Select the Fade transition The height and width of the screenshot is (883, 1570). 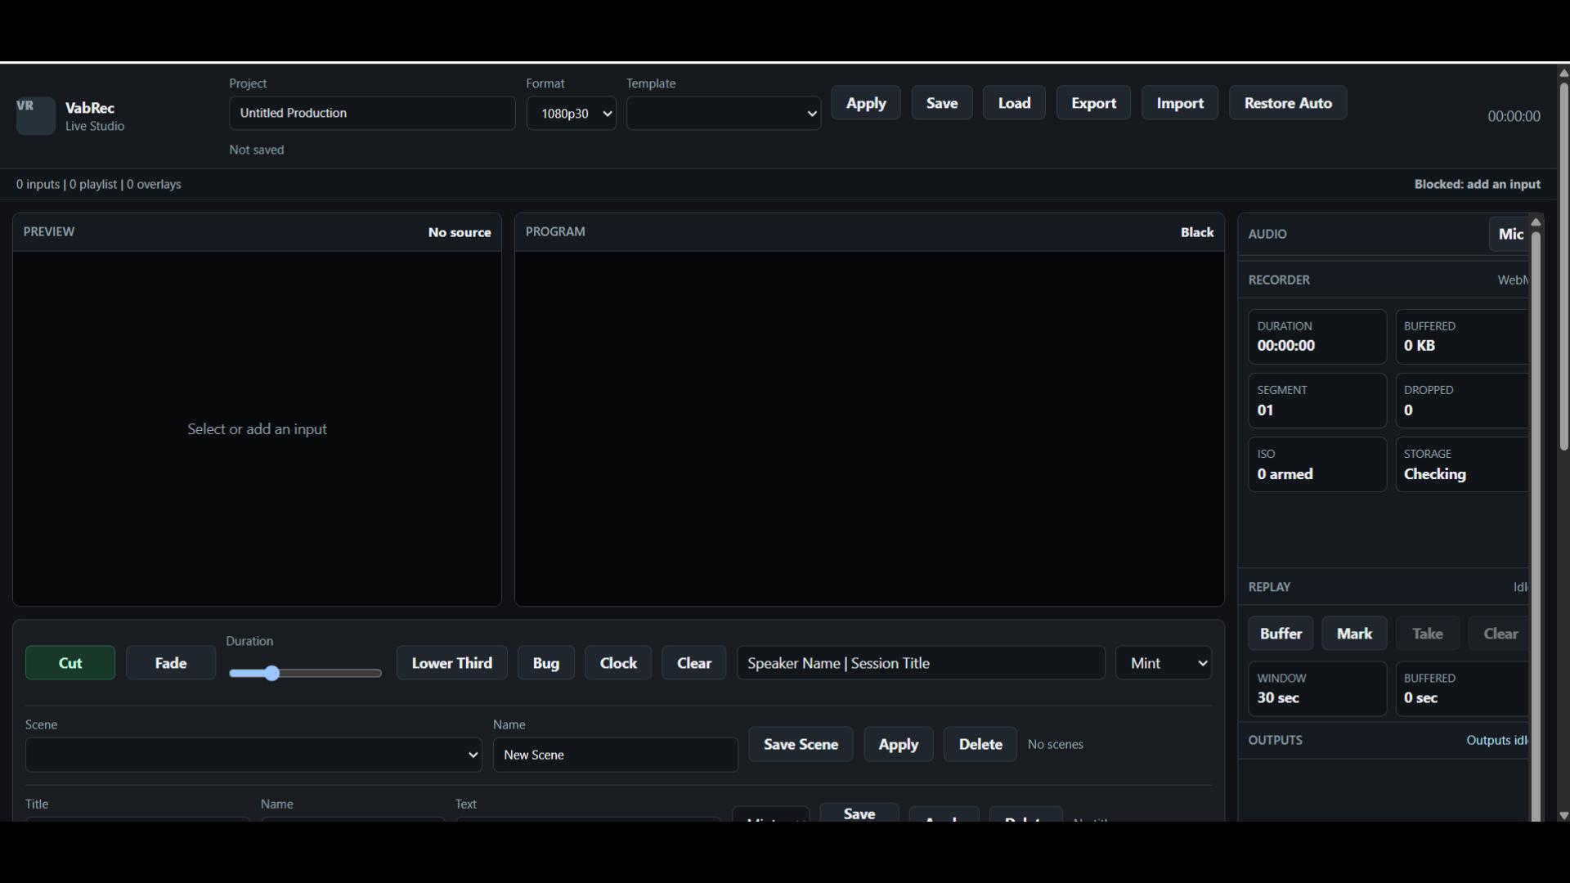click(x=171, y=663)
